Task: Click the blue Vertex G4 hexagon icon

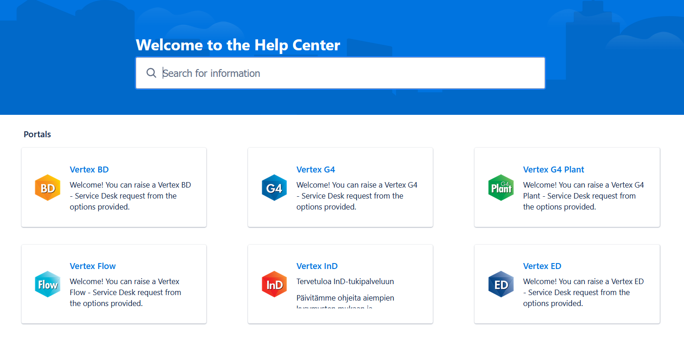Action: [x=274, y=188]
